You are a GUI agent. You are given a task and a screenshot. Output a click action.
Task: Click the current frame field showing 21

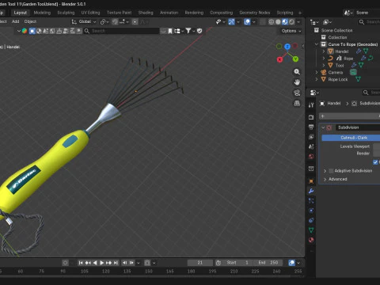click(199, 263)
